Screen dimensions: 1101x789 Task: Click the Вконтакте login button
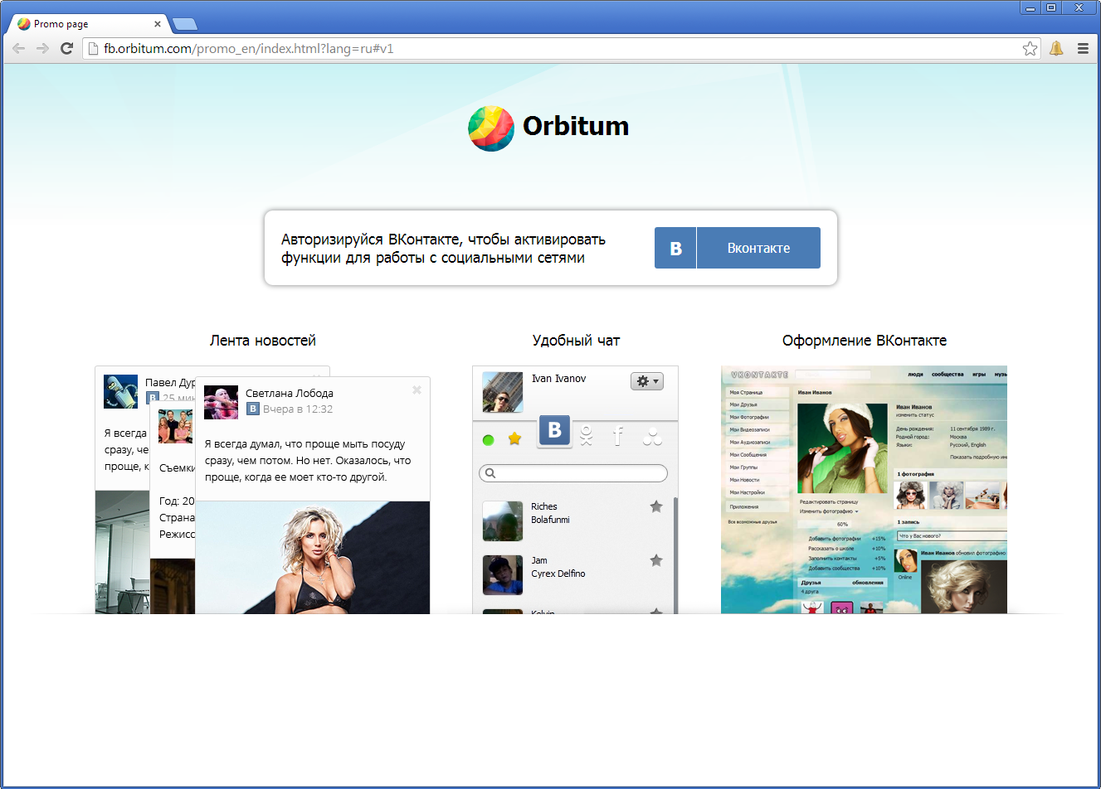738,248
